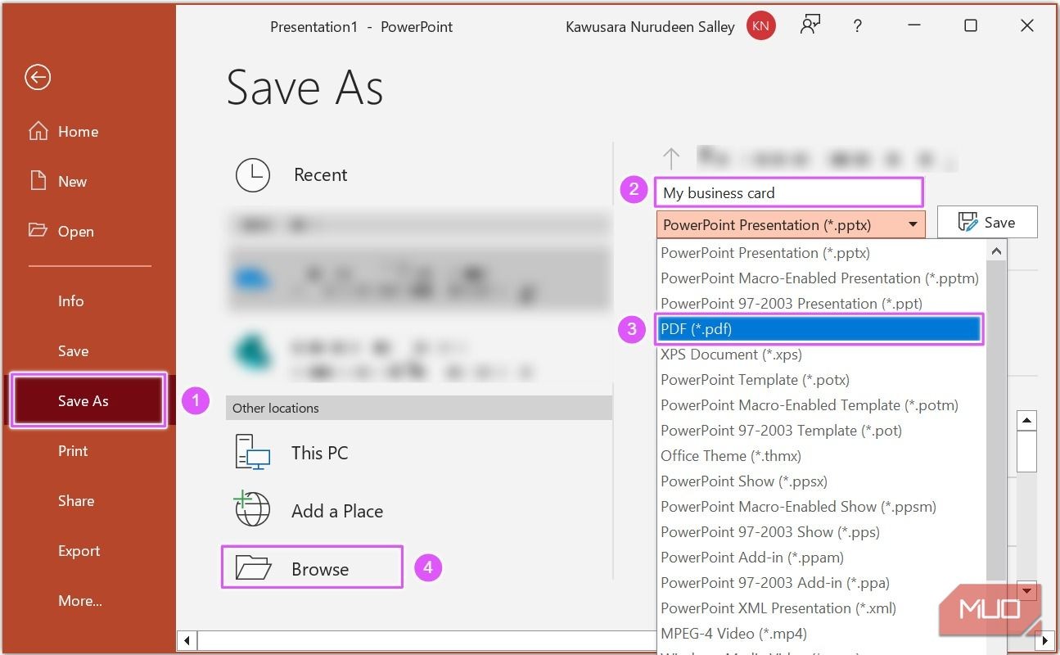Click the up one level arrow icon
The width and height of the screenshot is (1060, 655).
point(671,159)
